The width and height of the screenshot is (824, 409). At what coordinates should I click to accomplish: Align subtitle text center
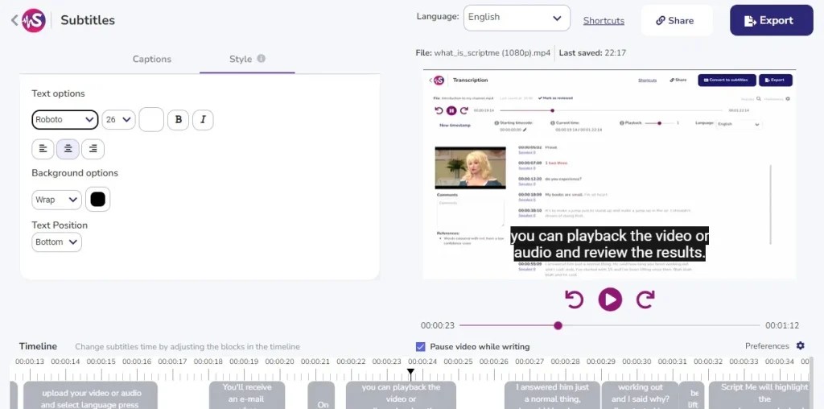click(x=68, y=149)
